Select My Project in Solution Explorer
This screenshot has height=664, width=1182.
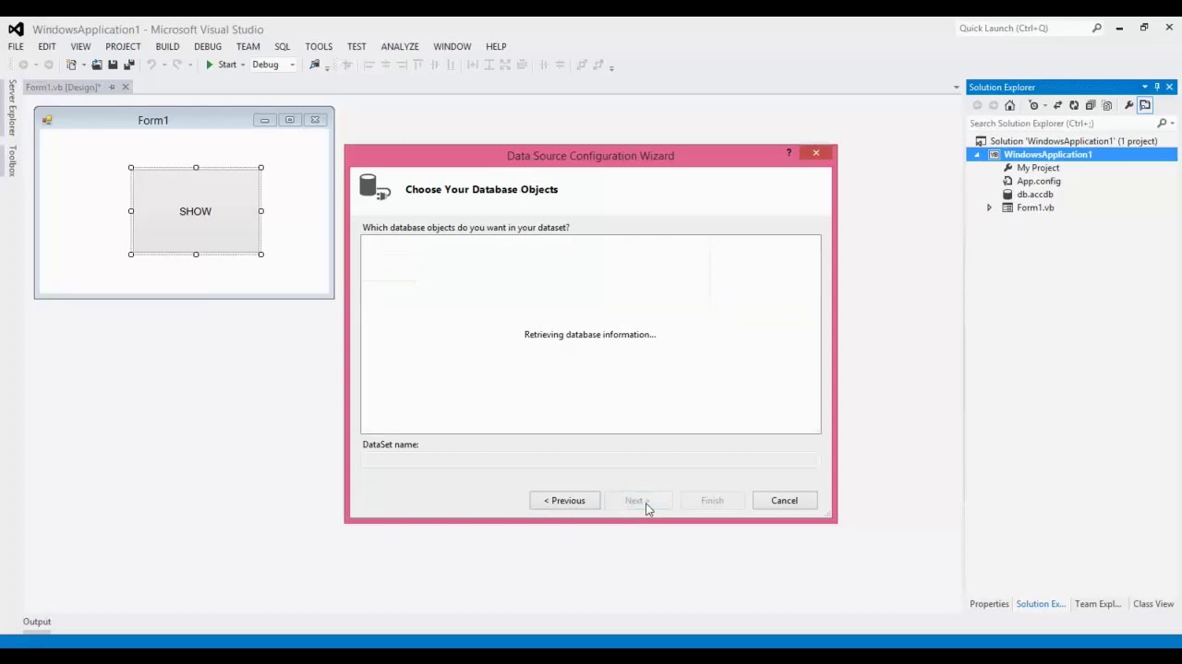pos(1038,168)
